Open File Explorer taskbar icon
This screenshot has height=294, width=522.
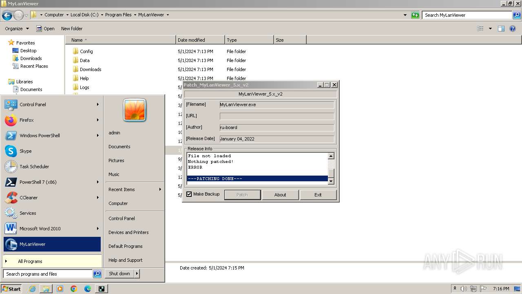coord(46,289)
